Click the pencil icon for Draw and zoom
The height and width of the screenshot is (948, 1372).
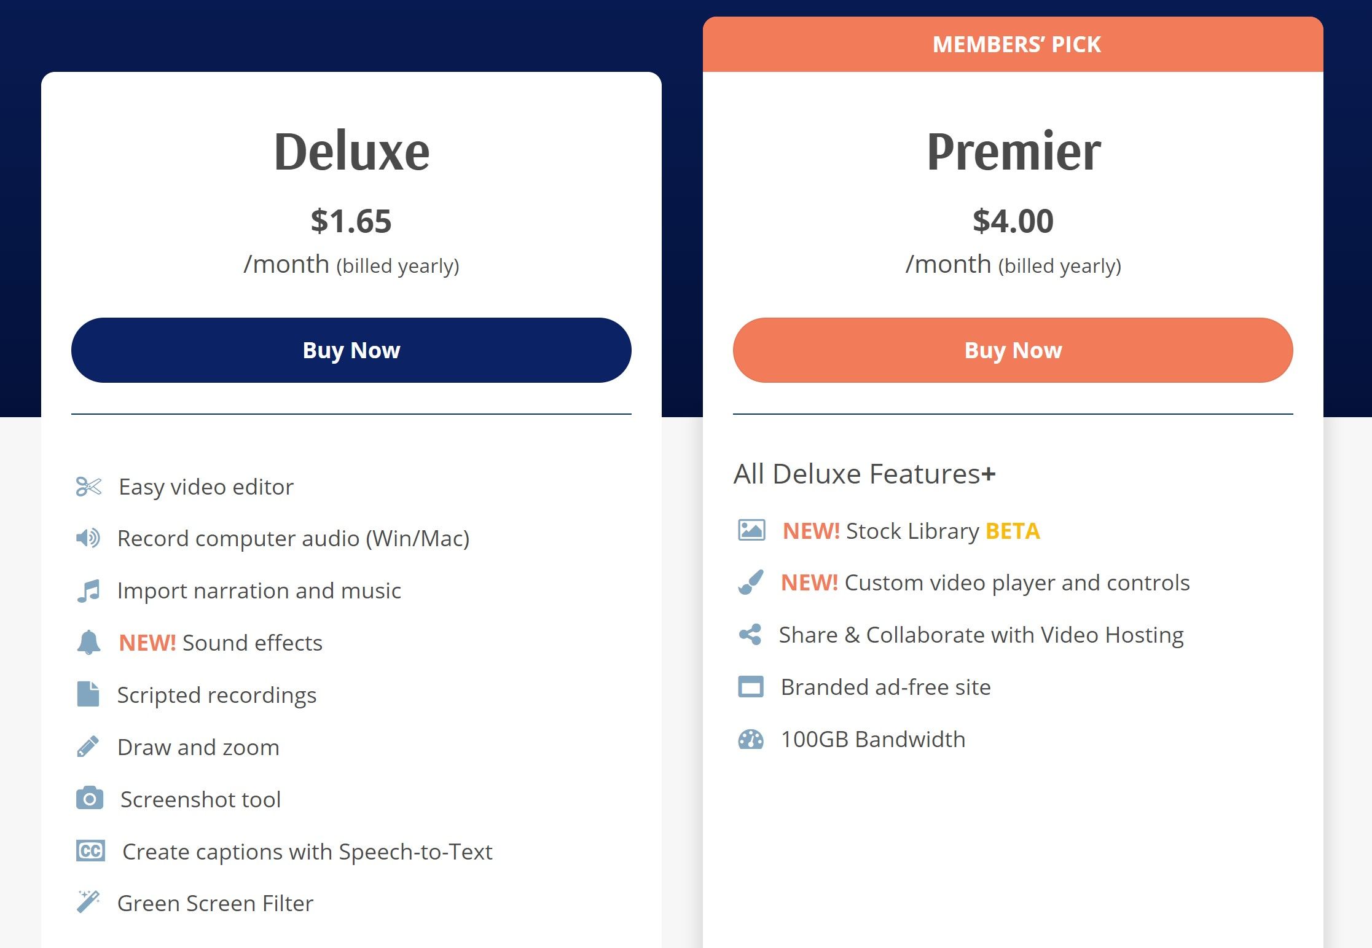coord(88,746)
